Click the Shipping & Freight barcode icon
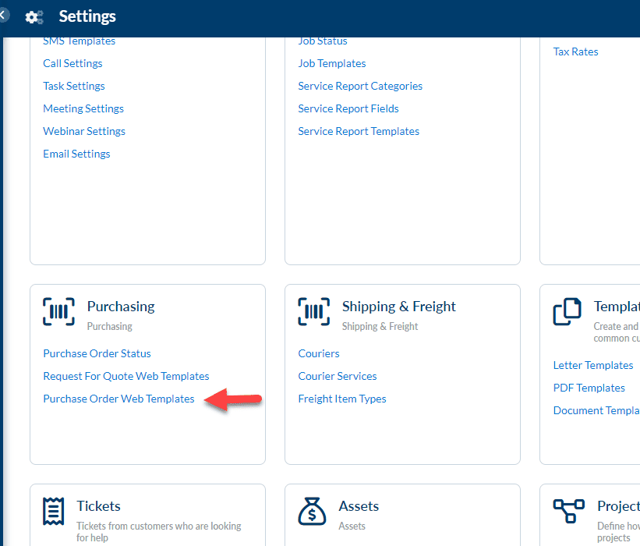 (314, 311)
